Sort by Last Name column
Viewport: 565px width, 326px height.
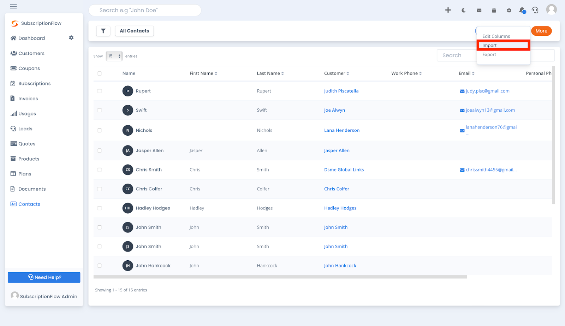(270, 73)
